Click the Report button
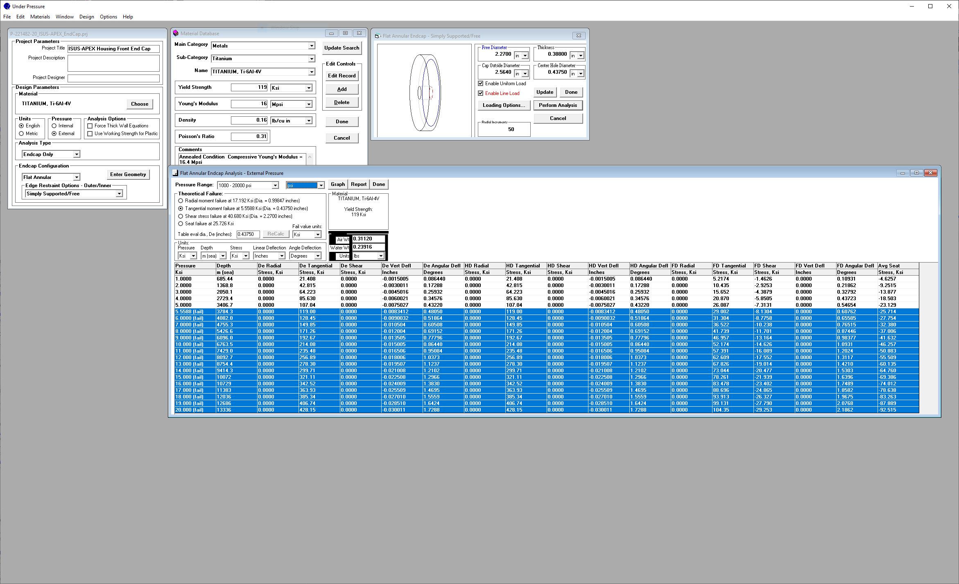Image resolution: width=959 pixels, height=584 pixels. [x=359, y=184]
